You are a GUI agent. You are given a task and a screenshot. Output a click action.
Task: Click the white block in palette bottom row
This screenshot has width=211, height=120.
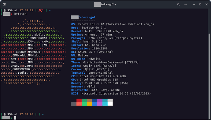coord(110,104)
